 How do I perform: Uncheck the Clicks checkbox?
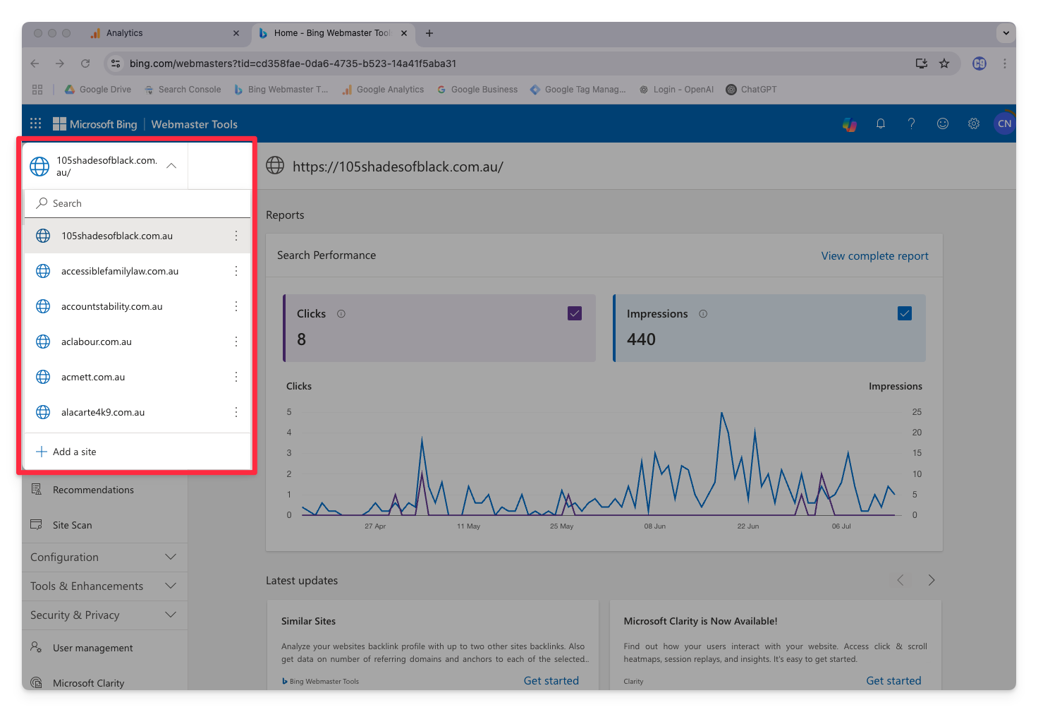(x=575, y=313)
